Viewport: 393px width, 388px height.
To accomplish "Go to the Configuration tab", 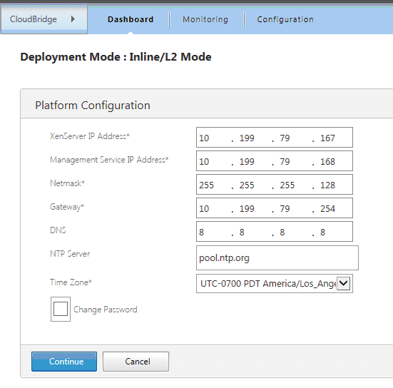I will pyautogui.click(x=285, y=19).
